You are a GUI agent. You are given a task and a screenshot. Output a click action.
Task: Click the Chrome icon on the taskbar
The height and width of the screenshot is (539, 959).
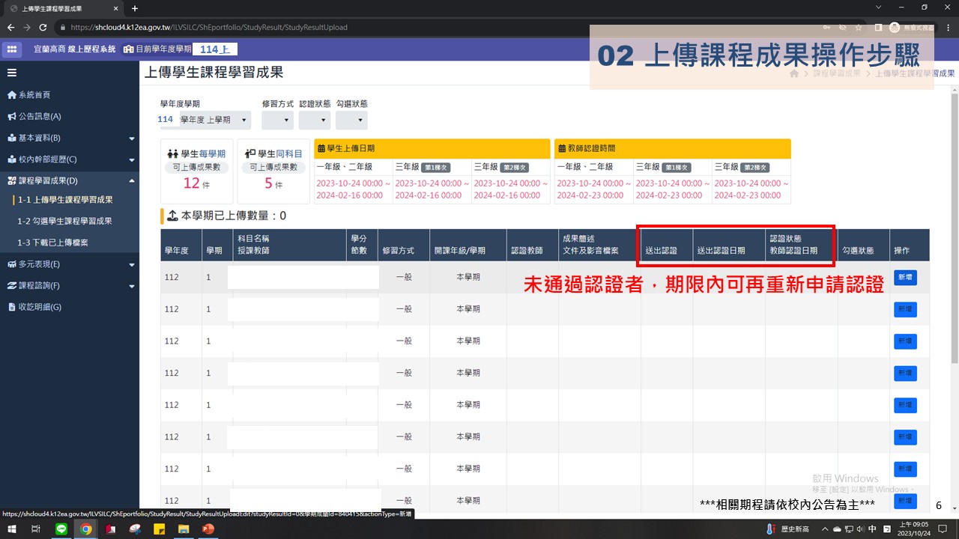86,529
